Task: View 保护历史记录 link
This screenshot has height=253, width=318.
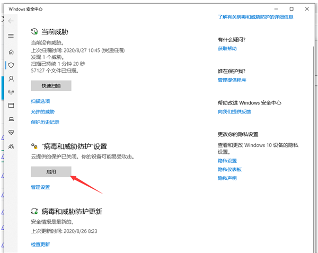Action: [45, 123]
